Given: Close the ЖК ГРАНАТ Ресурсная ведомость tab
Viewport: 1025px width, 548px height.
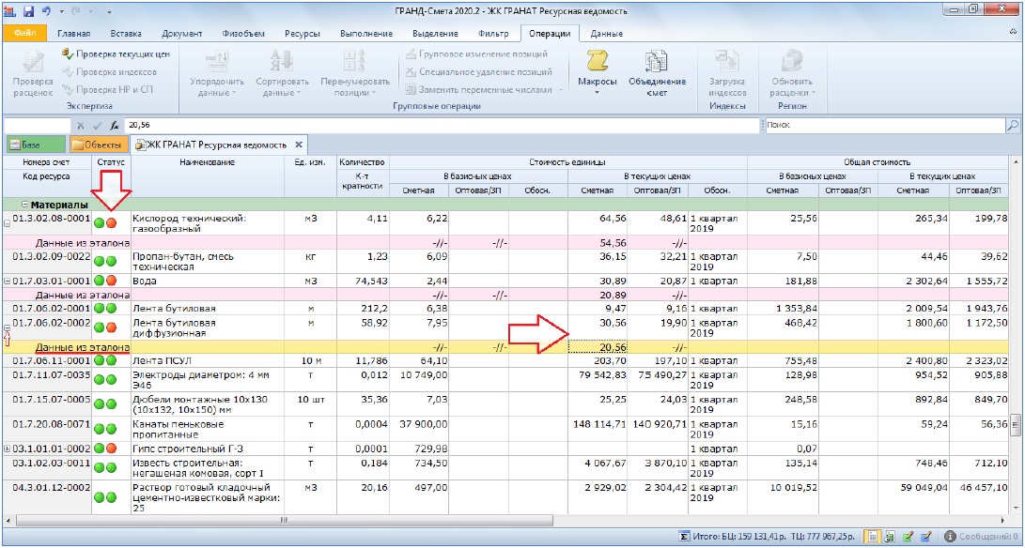Looking at the screenshot, I should (298, 145).
